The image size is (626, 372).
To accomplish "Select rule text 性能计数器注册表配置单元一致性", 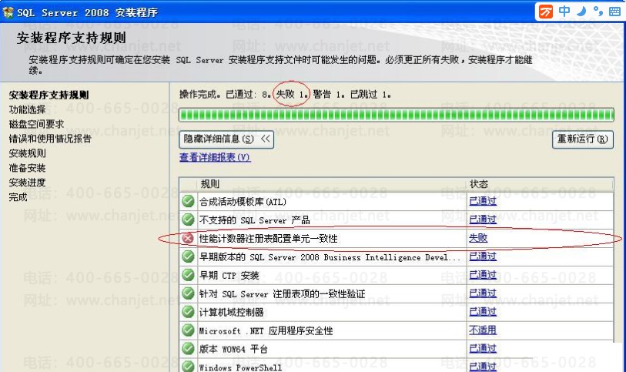I will [268, 238].
